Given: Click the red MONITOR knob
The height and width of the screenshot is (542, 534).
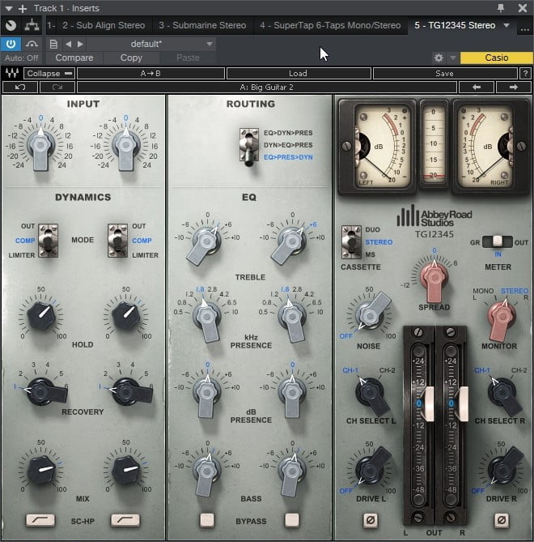Looking at the screenshot, I should tap(502, 318).
